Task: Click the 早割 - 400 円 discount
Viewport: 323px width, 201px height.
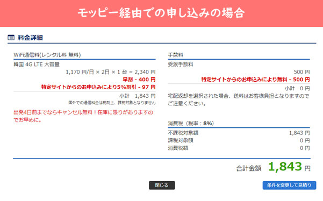Action: 139,80
